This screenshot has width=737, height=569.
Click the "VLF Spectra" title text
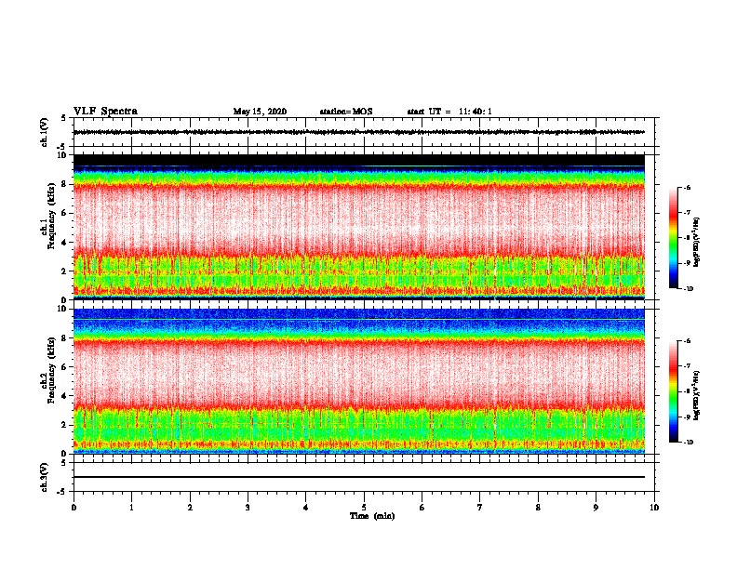coord(105,112)
